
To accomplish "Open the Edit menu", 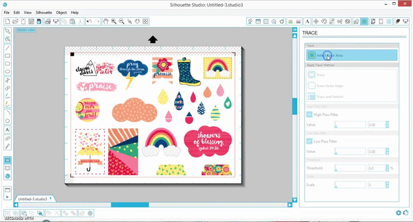I will tap(17, 12).
